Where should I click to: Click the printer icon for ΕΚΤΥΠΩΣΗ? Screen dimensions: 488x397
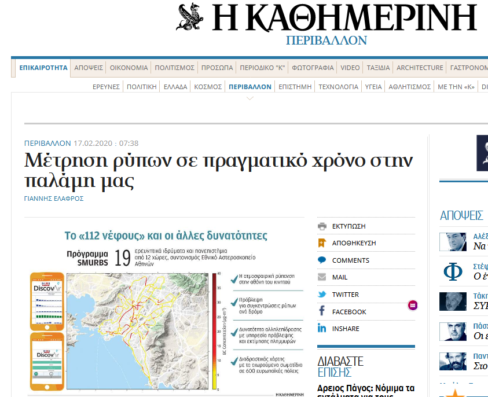[322, 226]
